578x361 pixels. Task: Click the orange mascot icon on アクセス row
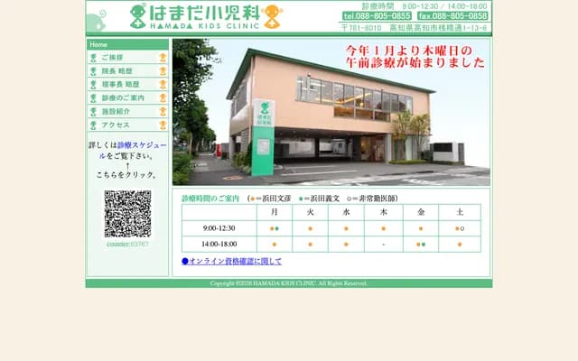pos(163,125)
